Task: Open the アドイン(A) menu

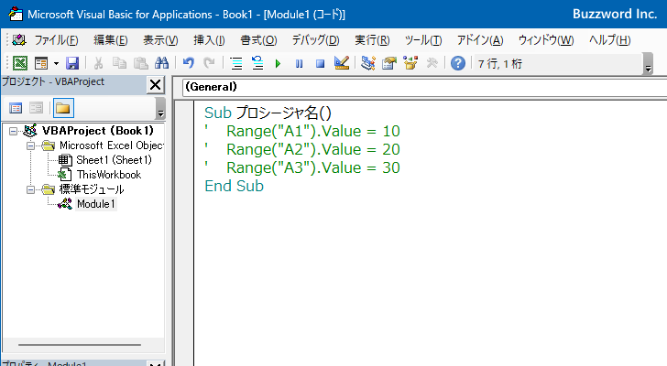Action: [480, 40]
